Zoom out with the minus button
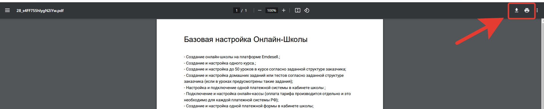 [259, 10]
